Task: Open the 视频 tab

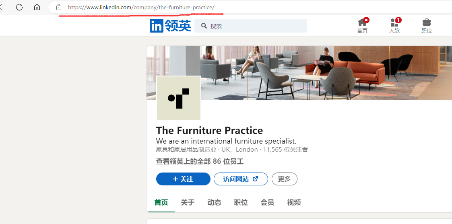Action: click(294, 202)
